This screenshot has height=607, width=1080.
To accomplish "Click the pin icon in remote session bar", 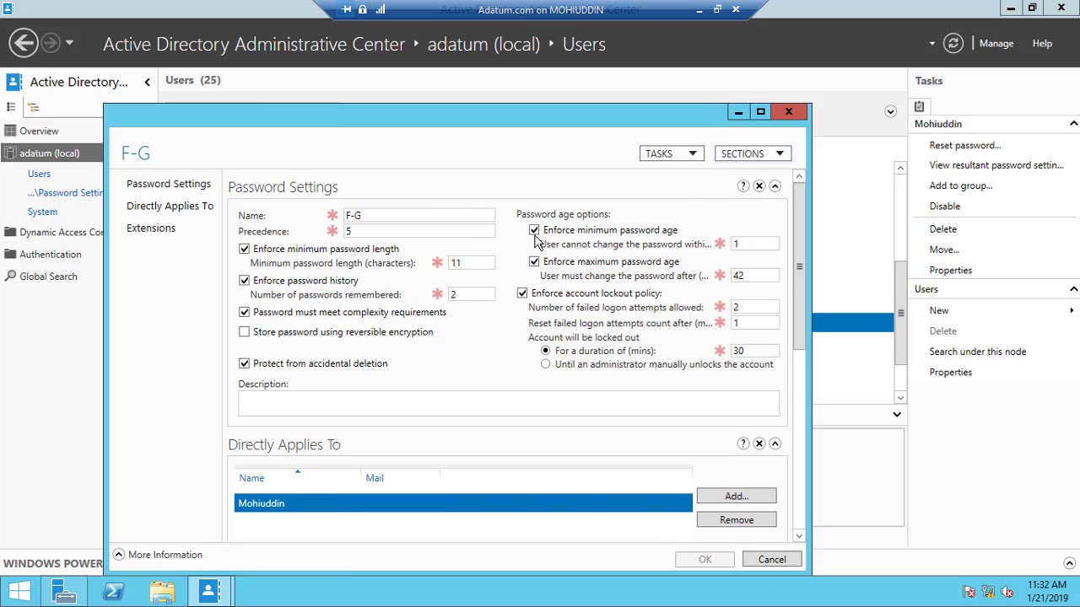I will pos(346,9).
